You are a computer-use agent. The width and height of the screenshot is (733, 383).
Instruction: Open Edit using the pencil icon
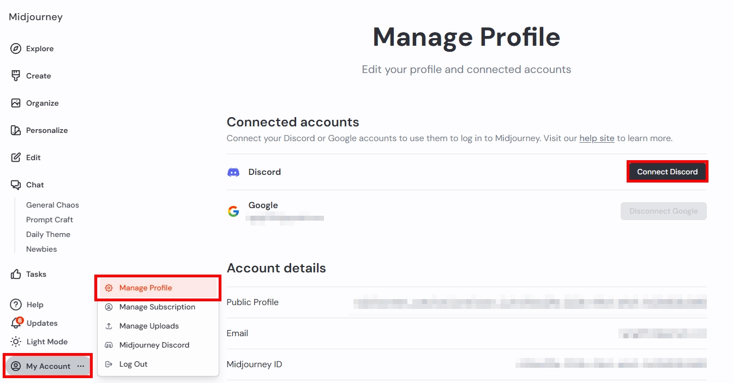coord(16,157)
